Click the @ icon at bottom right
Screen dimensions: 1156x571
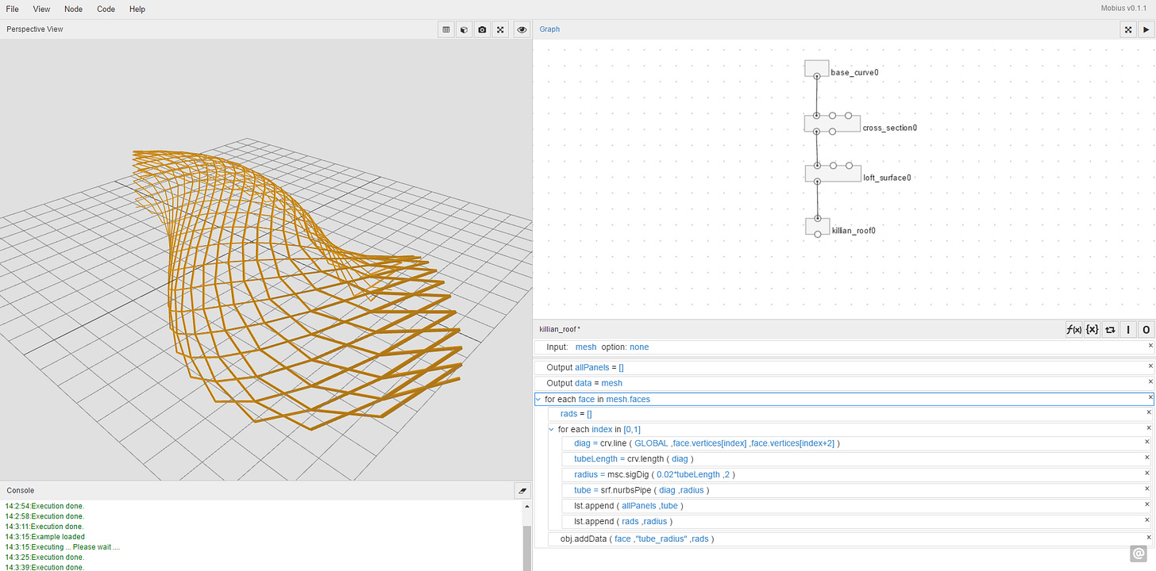point(1139,554)
